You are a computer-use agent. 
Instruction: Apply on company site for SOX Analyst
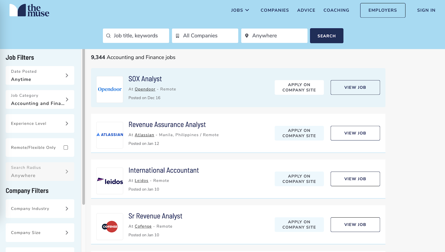pos(299,87)
